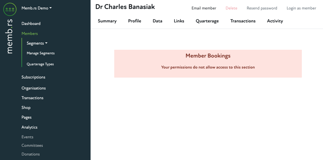This screenshot has height=160, width=323.
Task: Click the Delete member button
Action: click(x=231, y=8)
